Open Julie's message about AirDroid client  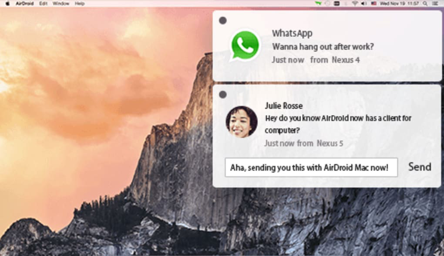tap(338, 124)
